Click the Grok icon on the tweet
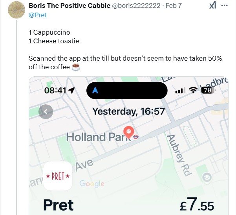Image resolution: width=236 pixels, height=215 pixels. (x=212, y=6)
